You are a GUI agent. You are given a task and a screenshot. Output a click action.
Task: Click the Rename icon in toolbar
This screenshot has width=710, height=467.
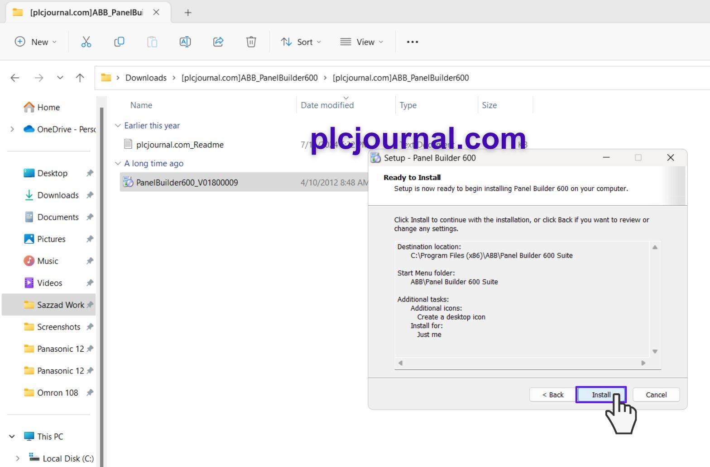(x=185, y=42)
